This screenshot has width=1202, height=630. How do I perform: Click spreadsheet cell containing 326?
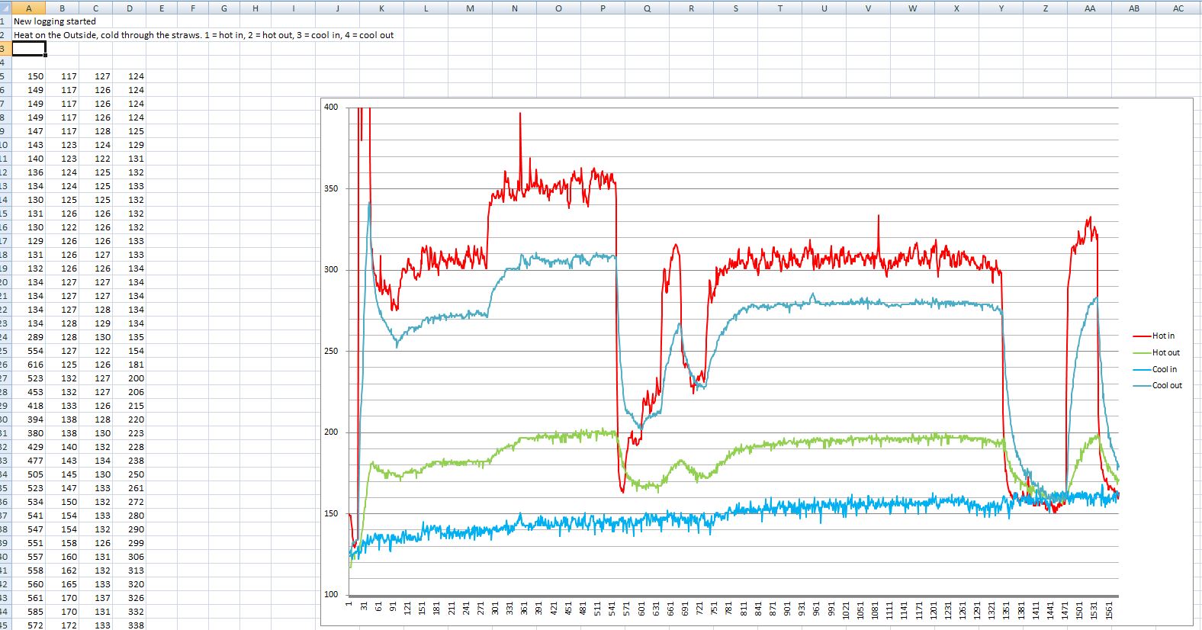[x=130, y=598]
